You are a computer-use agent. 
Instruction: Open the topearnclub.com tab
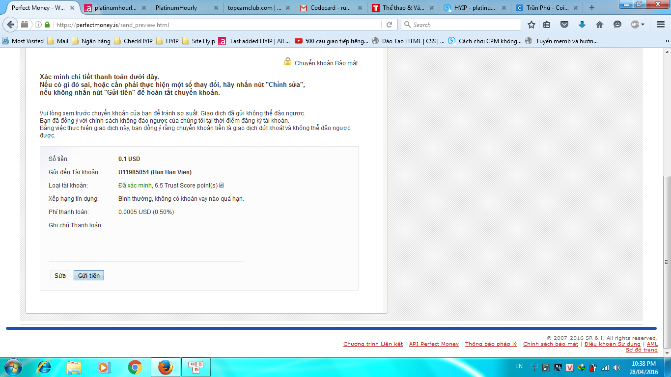(258, 8)
